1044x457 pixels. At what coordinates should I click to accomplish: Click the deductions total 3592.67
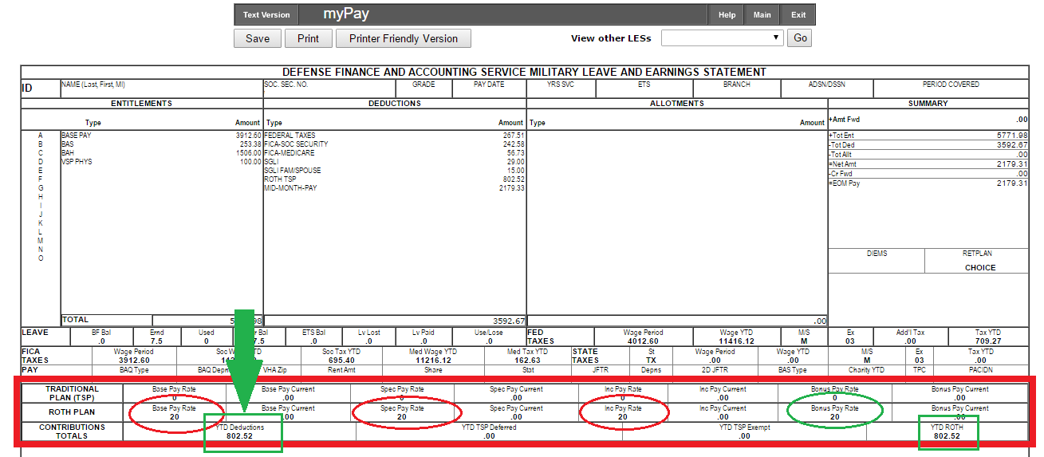[x=508, y=321]
